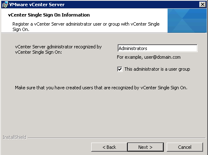Uncheck the user group checkbox box
The image size is (208, 155).
click(x=120, y=69)
